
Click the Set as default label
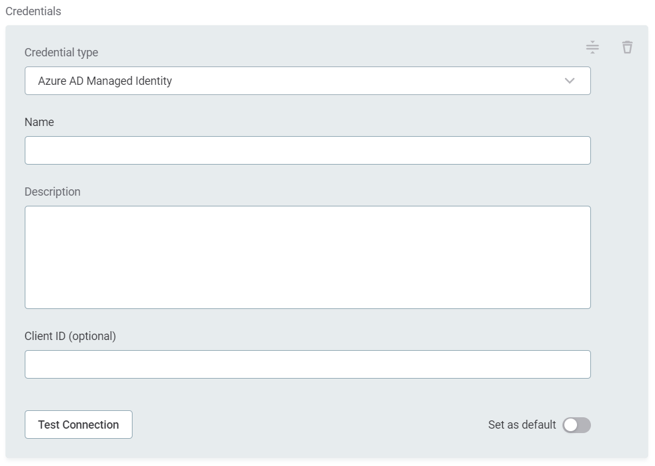tap(522, 425)
